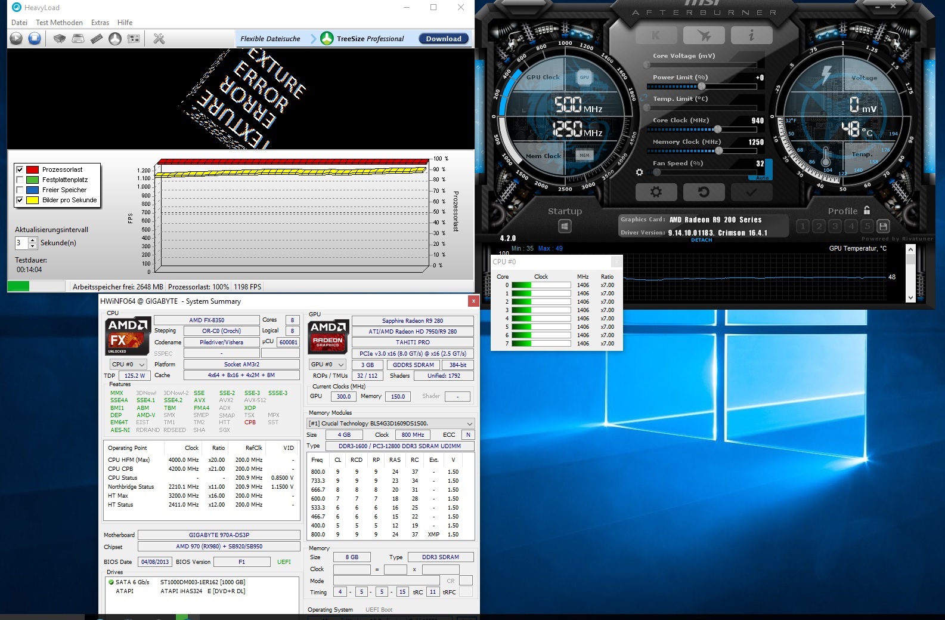Open Afterburner settings via the gear button
Image resolution: width=945 pixels, height=620 pixels.
[x=656, y=192]
